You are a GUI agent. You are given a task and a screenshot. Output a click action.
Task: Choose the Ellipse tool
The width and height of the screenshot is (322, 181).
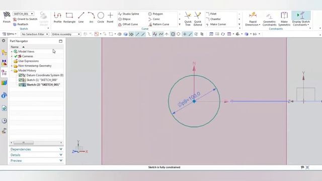coord(124,19)
